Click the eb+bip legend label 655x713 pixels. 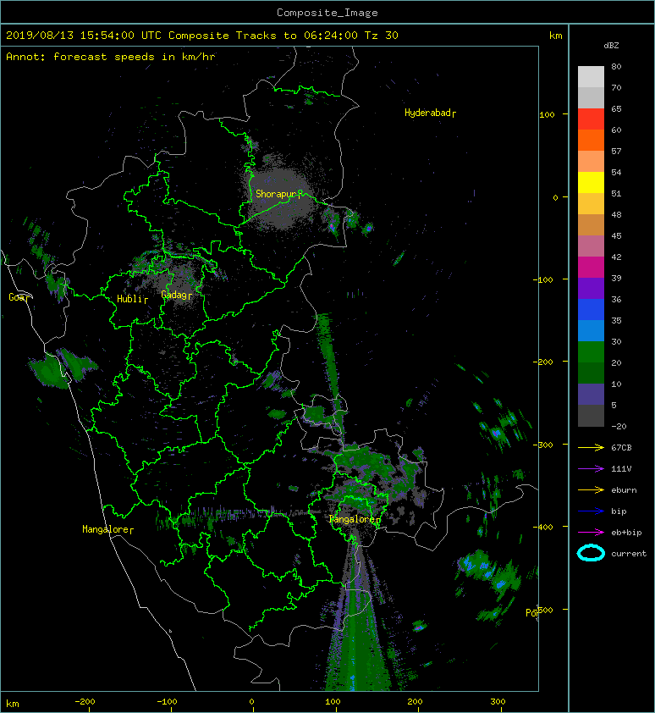point(626,533)
